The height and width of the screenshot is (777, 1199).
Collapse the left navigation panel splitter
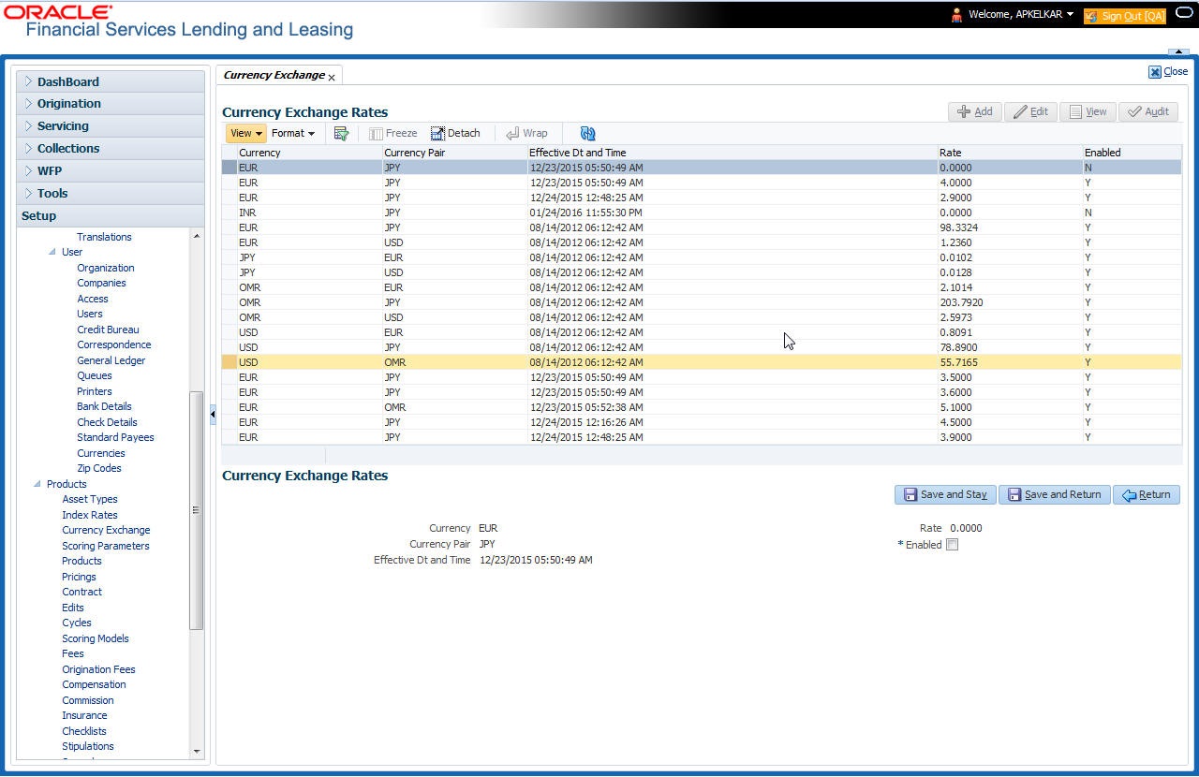(213, 414)
